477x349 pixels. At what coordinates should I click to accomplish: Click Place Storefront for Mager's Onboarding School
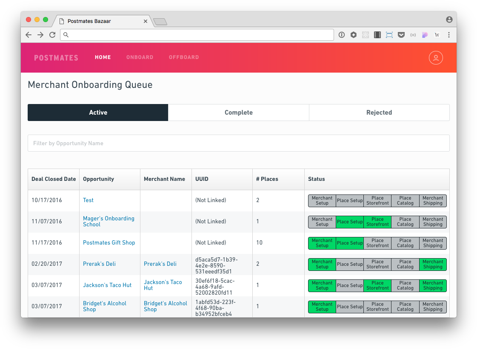coord(377,222)
